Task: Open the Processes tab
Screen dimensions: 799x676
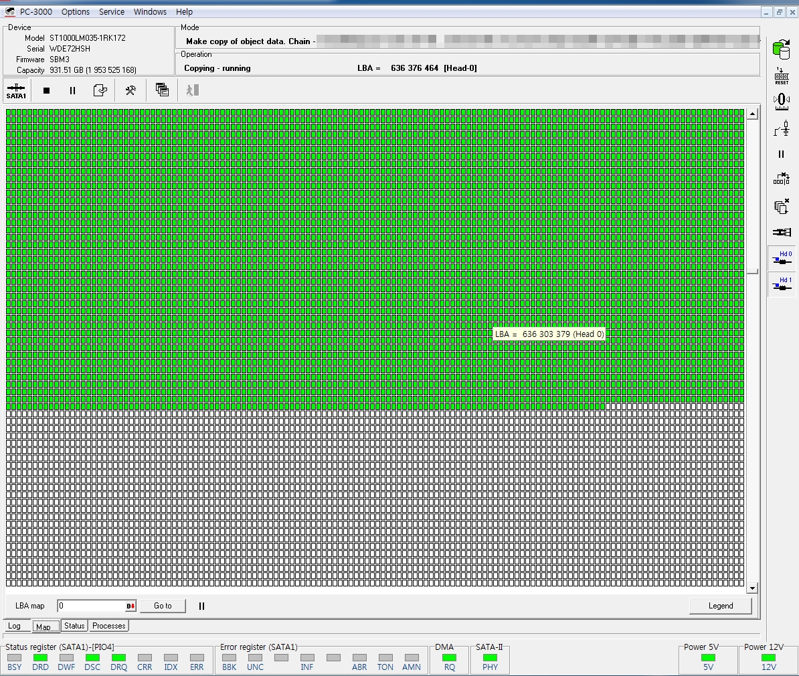Action: 108,626
